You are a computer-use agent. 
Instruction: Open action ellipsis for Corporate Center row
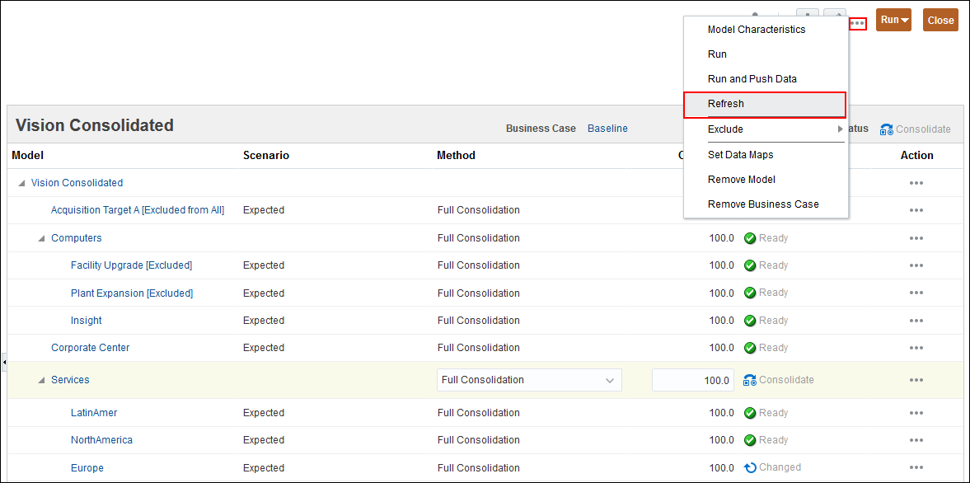tap(916, 348)
